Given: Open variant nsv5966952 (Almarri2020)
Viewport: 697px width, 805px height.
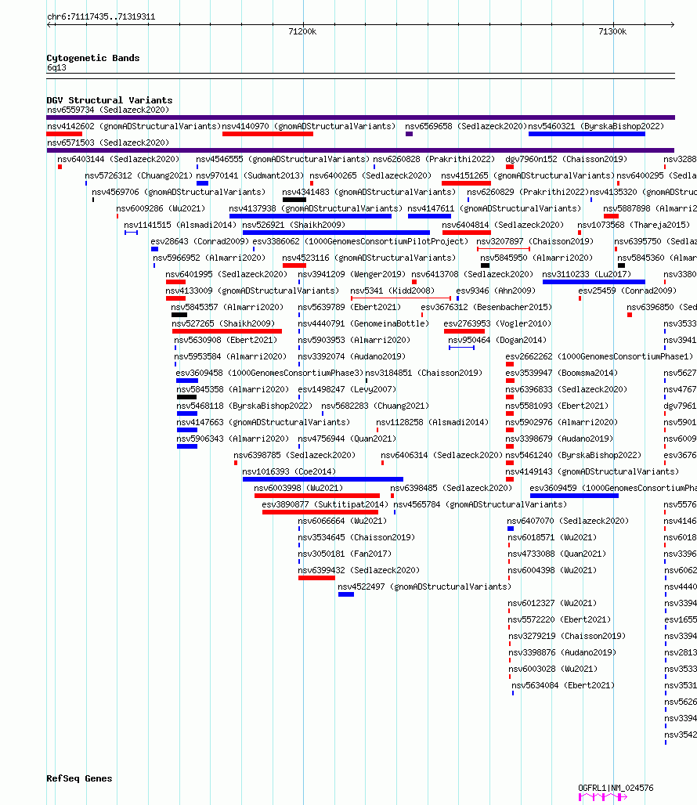Looking at the screenshot, I should click(x=209, y=258).
